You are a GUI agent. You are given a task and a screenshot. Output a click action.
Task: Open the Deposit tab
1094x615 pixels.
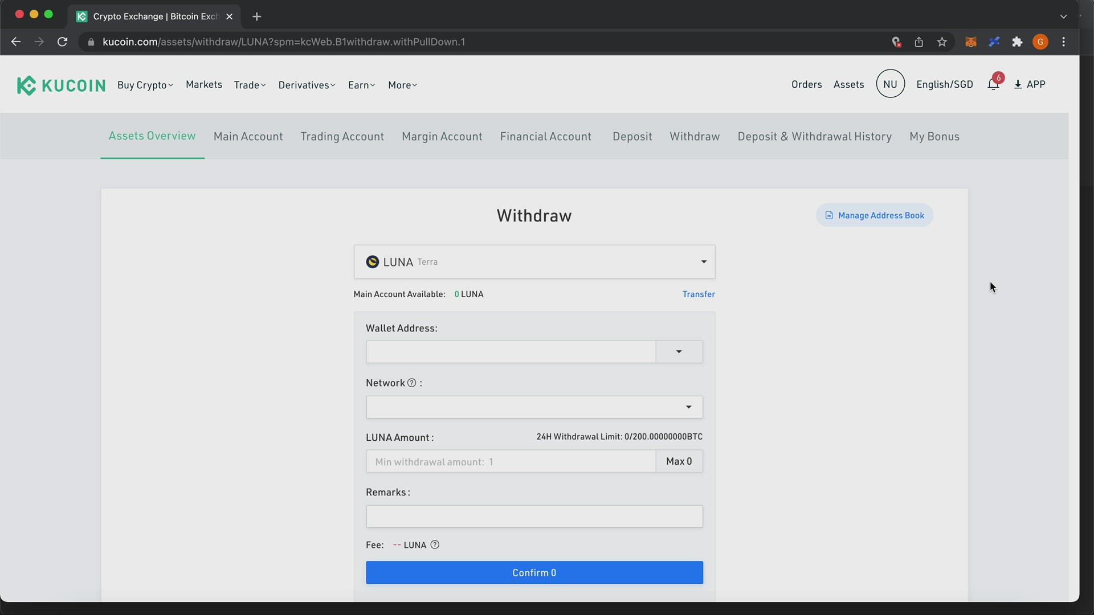click(632, 137)
